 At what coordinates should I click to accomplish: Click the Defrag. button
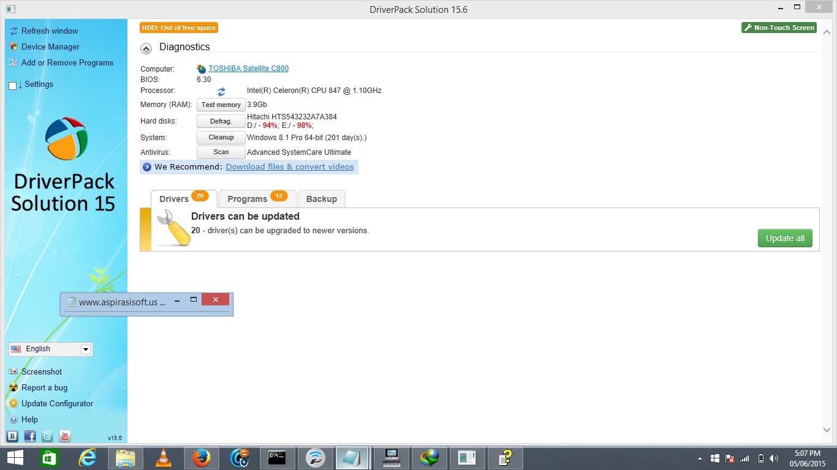221,121
